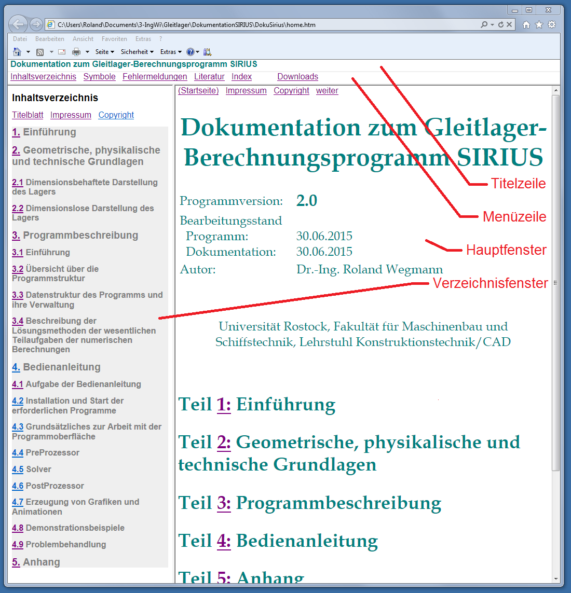
Task: Click the author name Dr.-Ing. Roland Wegmann
Action: tap(370, 269)
